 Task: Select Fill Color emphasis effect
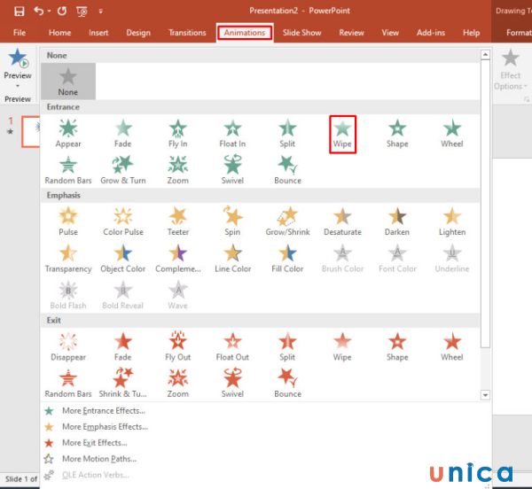[287, 259]
